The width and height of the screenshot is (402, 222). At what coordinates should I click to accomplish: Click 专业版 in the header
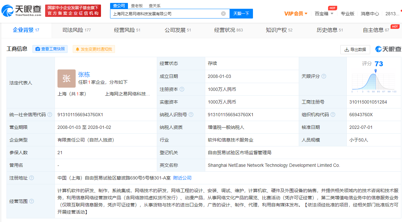pos(347,14)
